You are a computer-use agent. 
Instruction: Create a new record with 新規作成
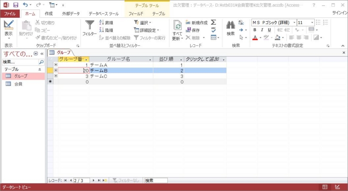(197, 23)
